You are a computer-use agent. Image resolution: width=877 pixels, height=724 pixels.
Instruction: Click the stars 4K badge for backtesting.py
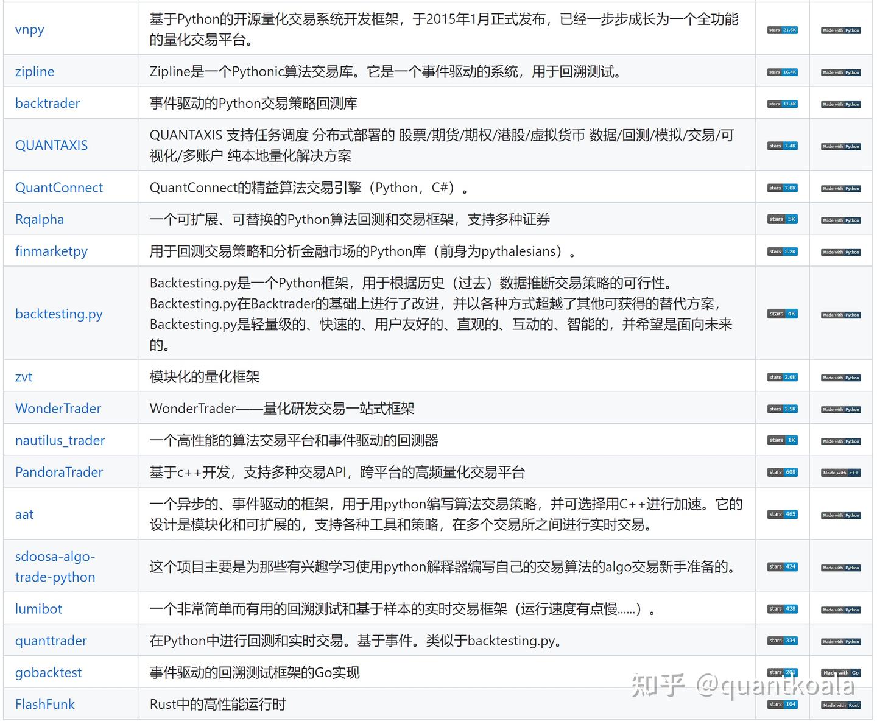pyautogui.click(x=782, y=314)
